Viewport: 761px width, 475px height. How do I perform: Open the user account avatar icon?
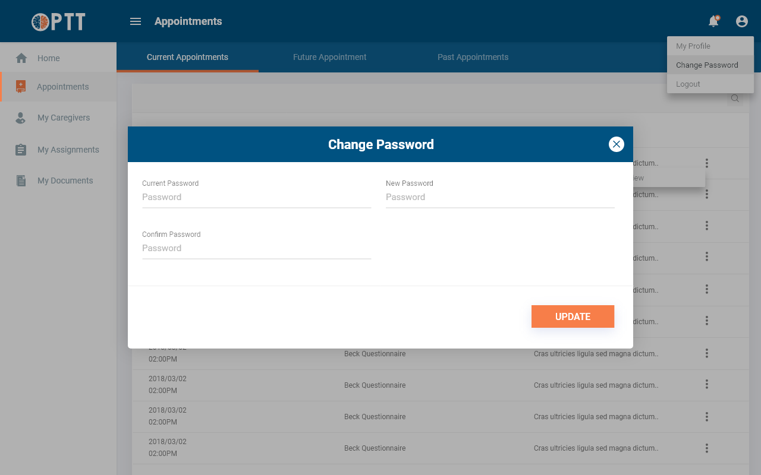click(741, 21)
